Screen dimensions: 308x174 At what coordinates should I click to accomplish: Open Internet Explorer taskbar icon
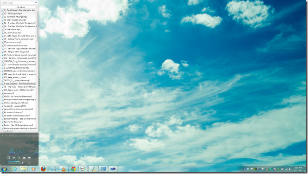pyautogui.click(x=14, y=169)
